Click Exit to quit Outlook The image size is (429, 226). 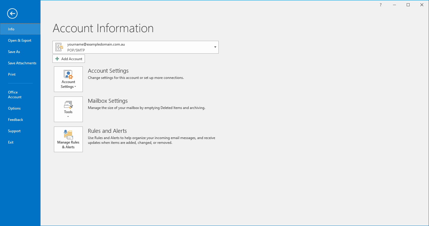[11, 142]
